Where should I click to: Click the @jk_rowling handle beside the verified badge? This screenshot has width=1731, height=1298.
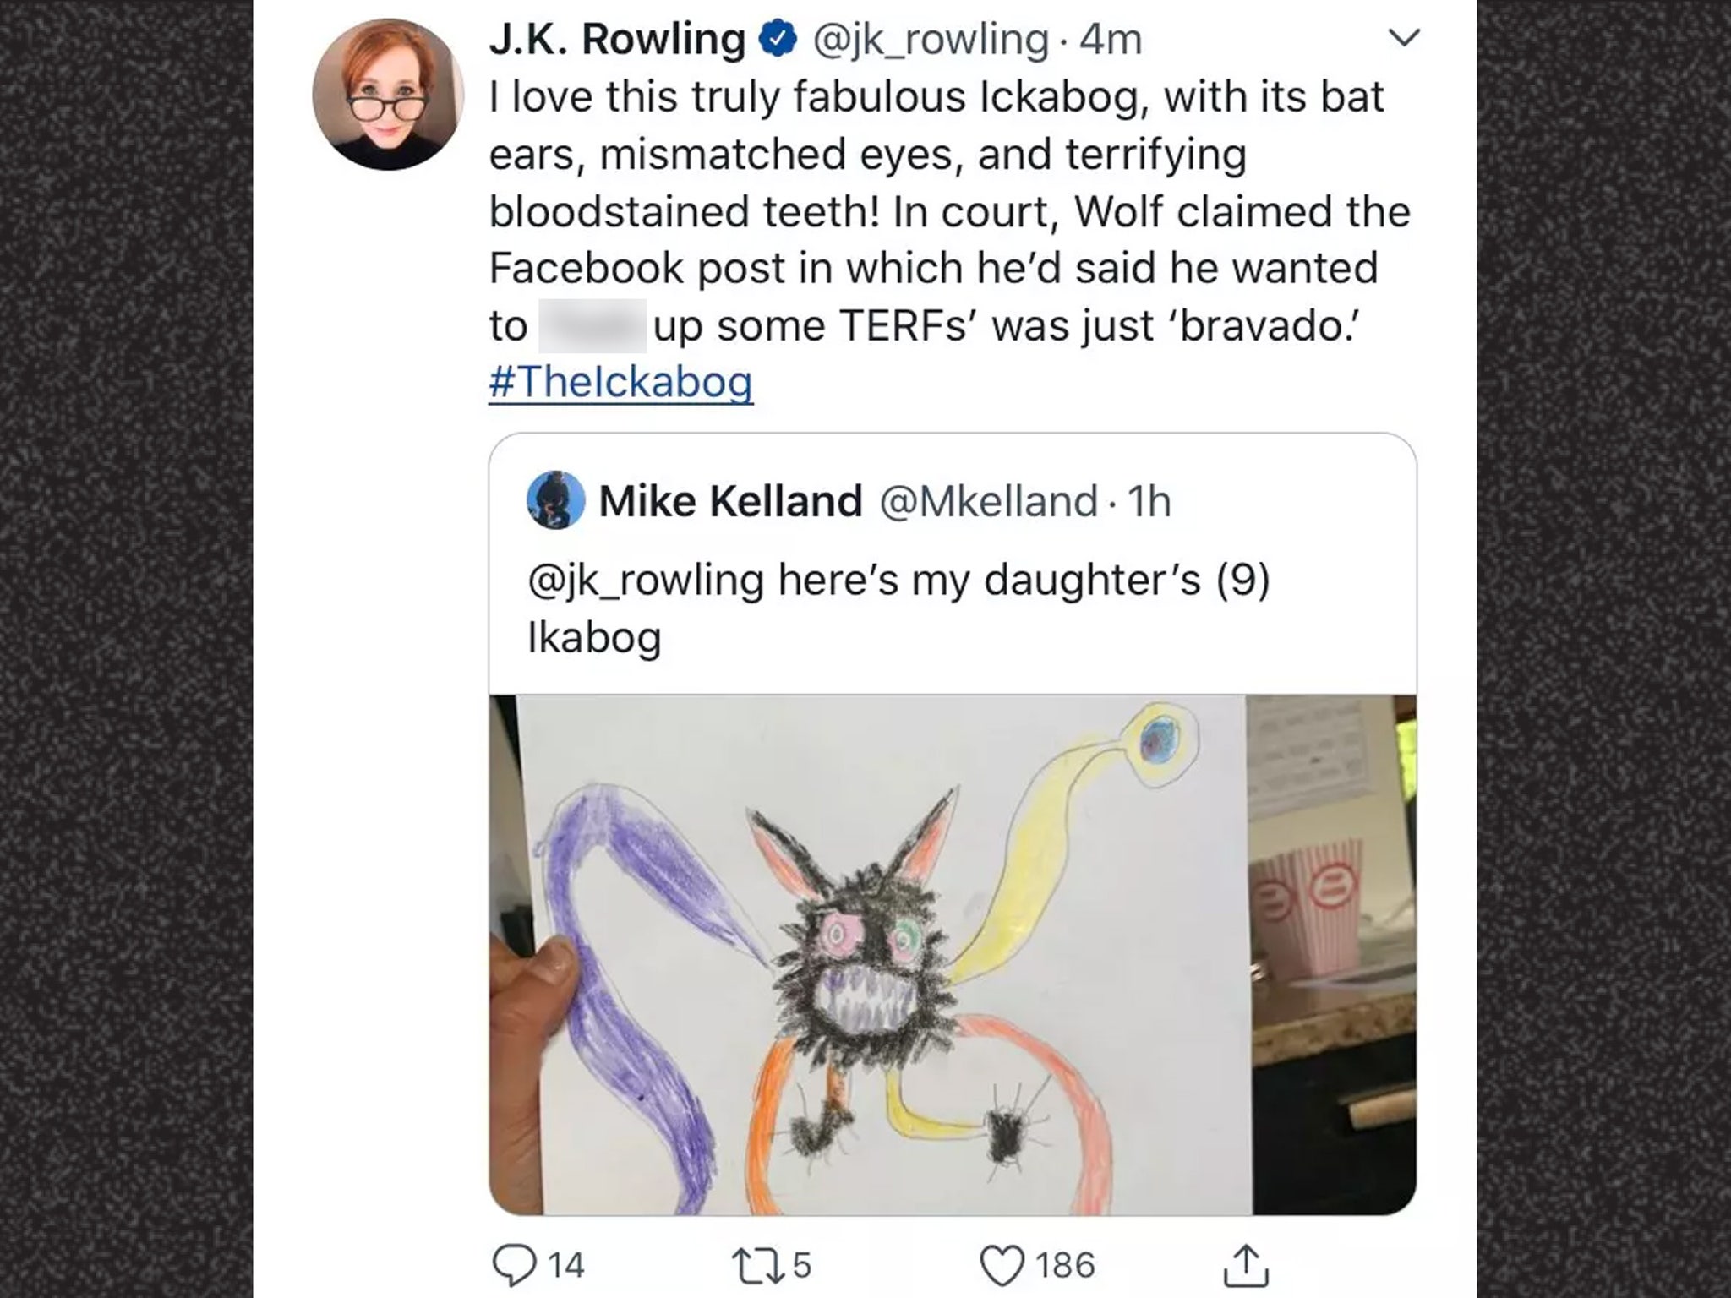[930, 40]
